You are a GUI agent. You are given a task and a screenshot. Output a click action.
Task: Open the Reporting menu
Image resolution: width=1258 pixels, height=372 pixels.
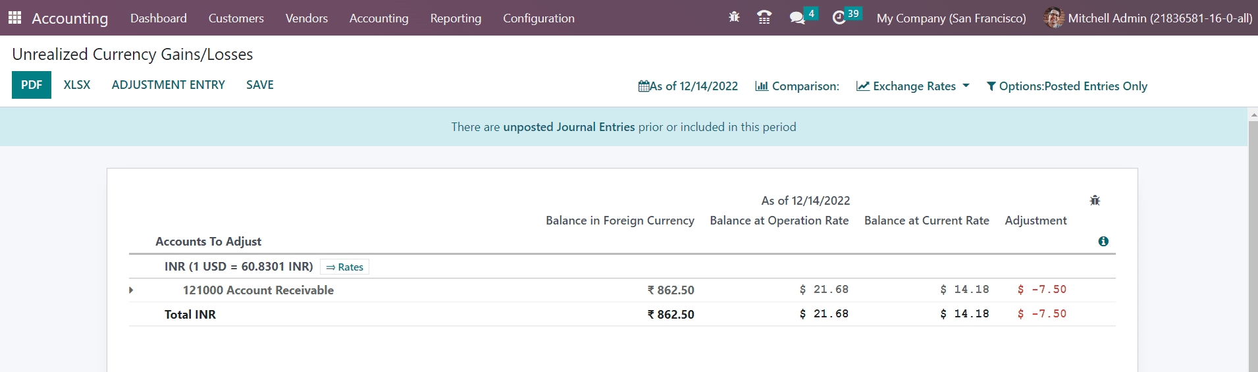coord(456,18)
